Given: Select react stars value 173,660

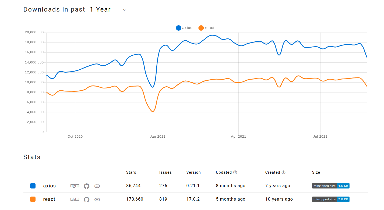Looking at the screenshot, I should (135, 199).
